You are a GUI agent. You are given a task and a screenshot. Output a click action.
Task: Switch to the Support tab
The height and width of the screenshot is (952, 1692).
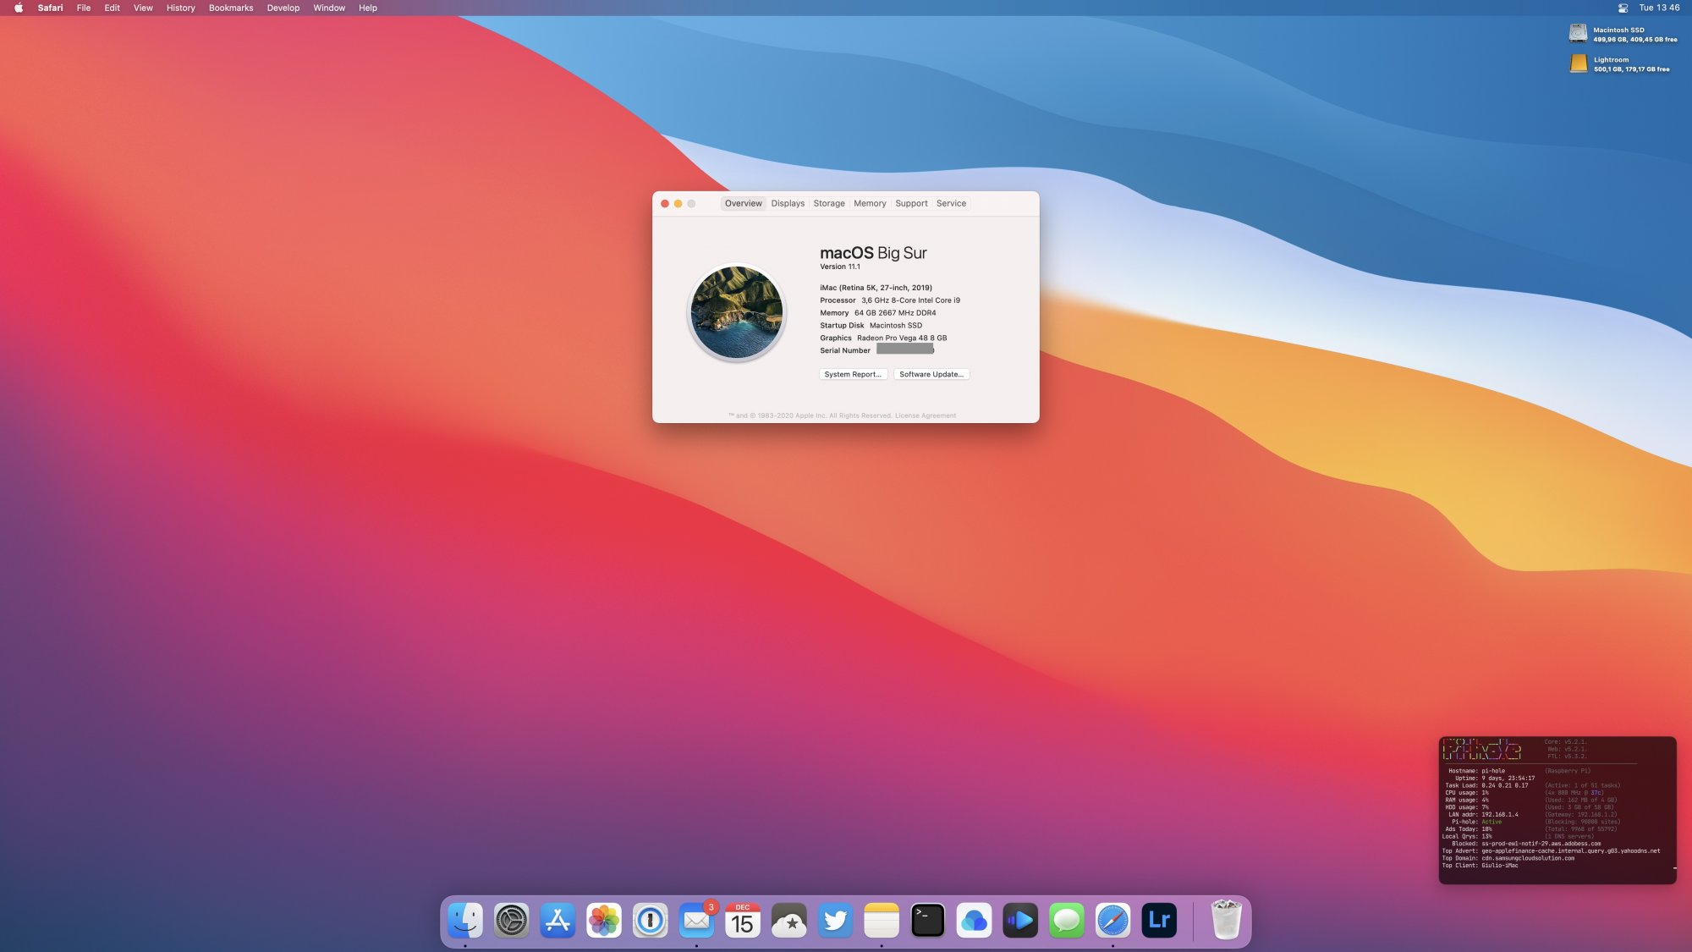911,203
